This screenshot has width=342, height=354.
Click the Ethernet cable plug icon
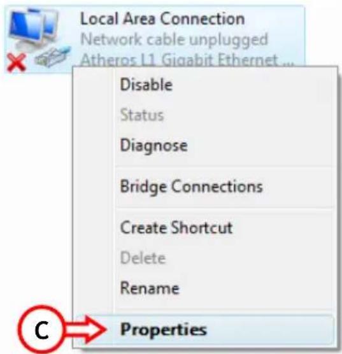pos(52,57)
